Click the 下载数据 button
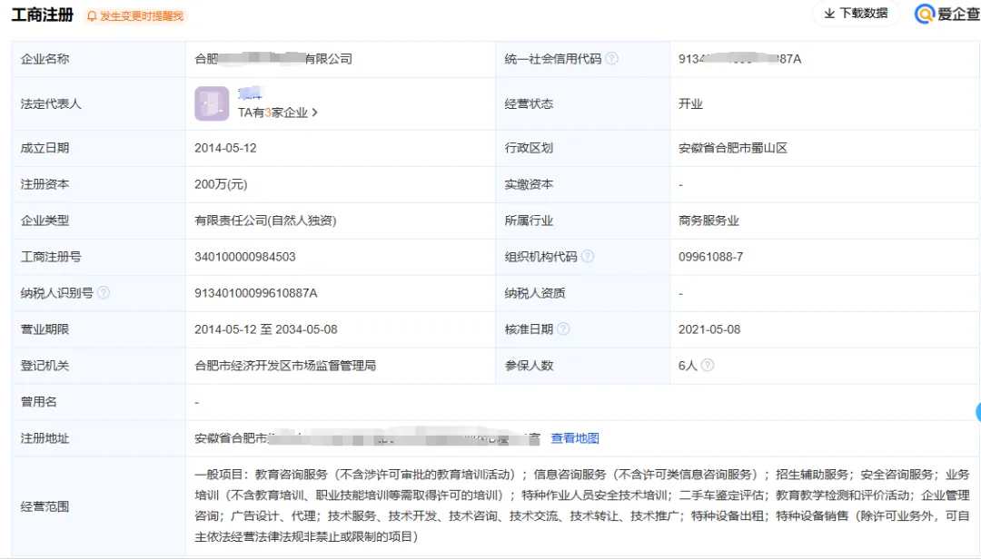The image size is (981, 559). (855, 14)
